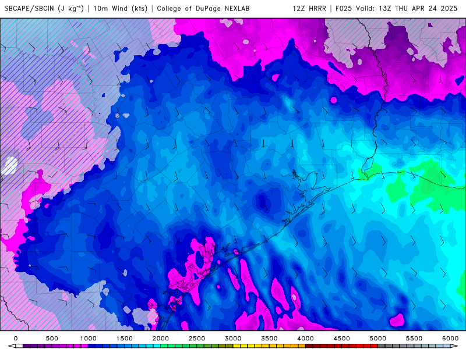Pick the color bar segment directly below 3500

273,346
